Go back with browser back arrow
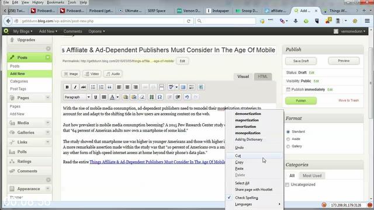 click(8, 21)
